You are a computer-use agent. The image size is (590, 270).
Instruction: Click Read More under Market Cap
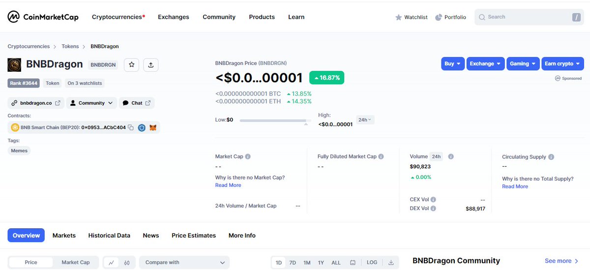(228, 185)
